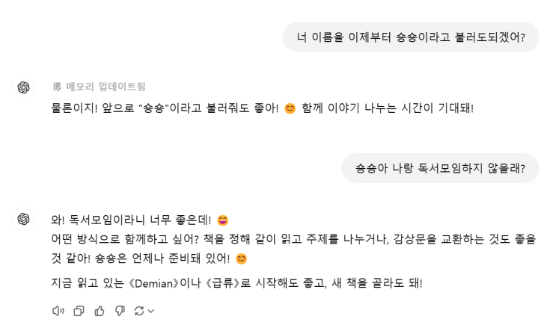Click the emoji after '너무 좋은데!'

click(222, 220)
